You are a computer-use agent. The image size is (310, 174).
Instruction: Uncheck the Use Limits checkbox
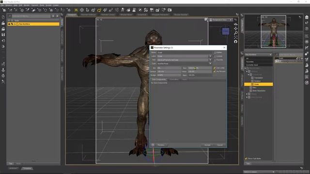pyautogui.click(x=215, y=68)
